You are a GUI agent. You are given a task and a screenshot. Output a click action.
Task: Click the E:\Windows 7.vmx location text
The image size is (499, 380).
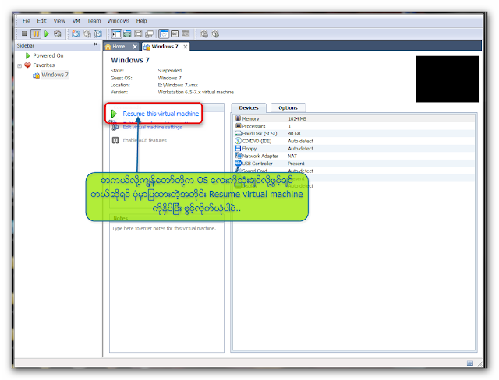click(x=178, y=85)
